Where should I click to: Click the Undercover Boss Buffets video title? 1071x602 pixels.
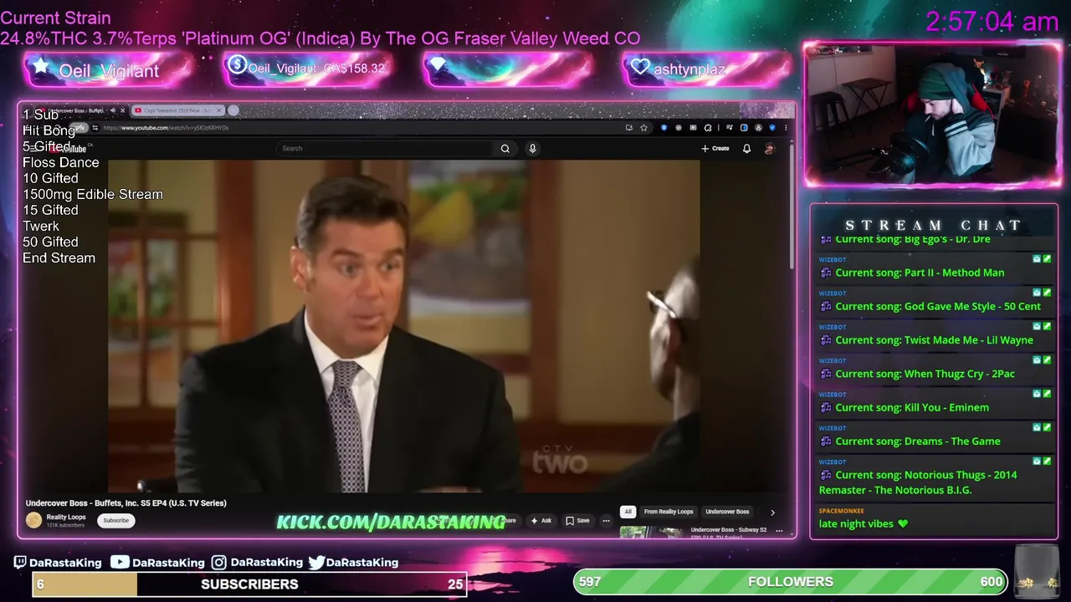pyautogui.click(x=126, y=503)
